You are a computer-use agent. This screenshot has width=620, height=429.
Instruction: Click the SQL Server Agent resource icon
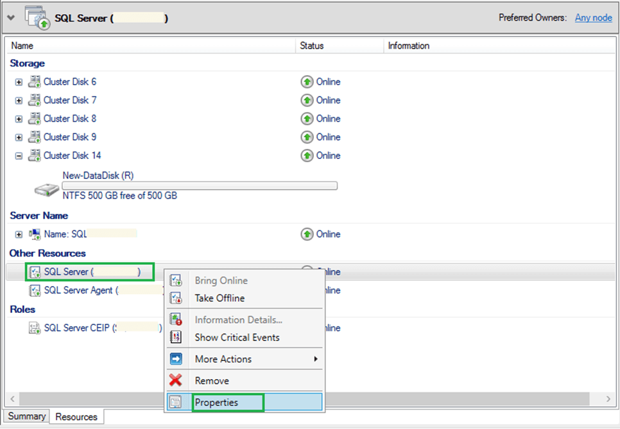(x=35, y=290)
